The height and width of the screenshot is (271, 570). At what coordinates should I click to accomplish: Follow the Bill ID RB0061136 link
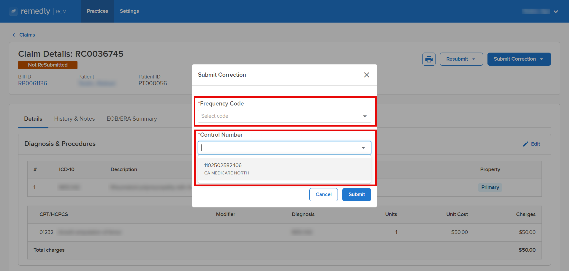[32, 83]
